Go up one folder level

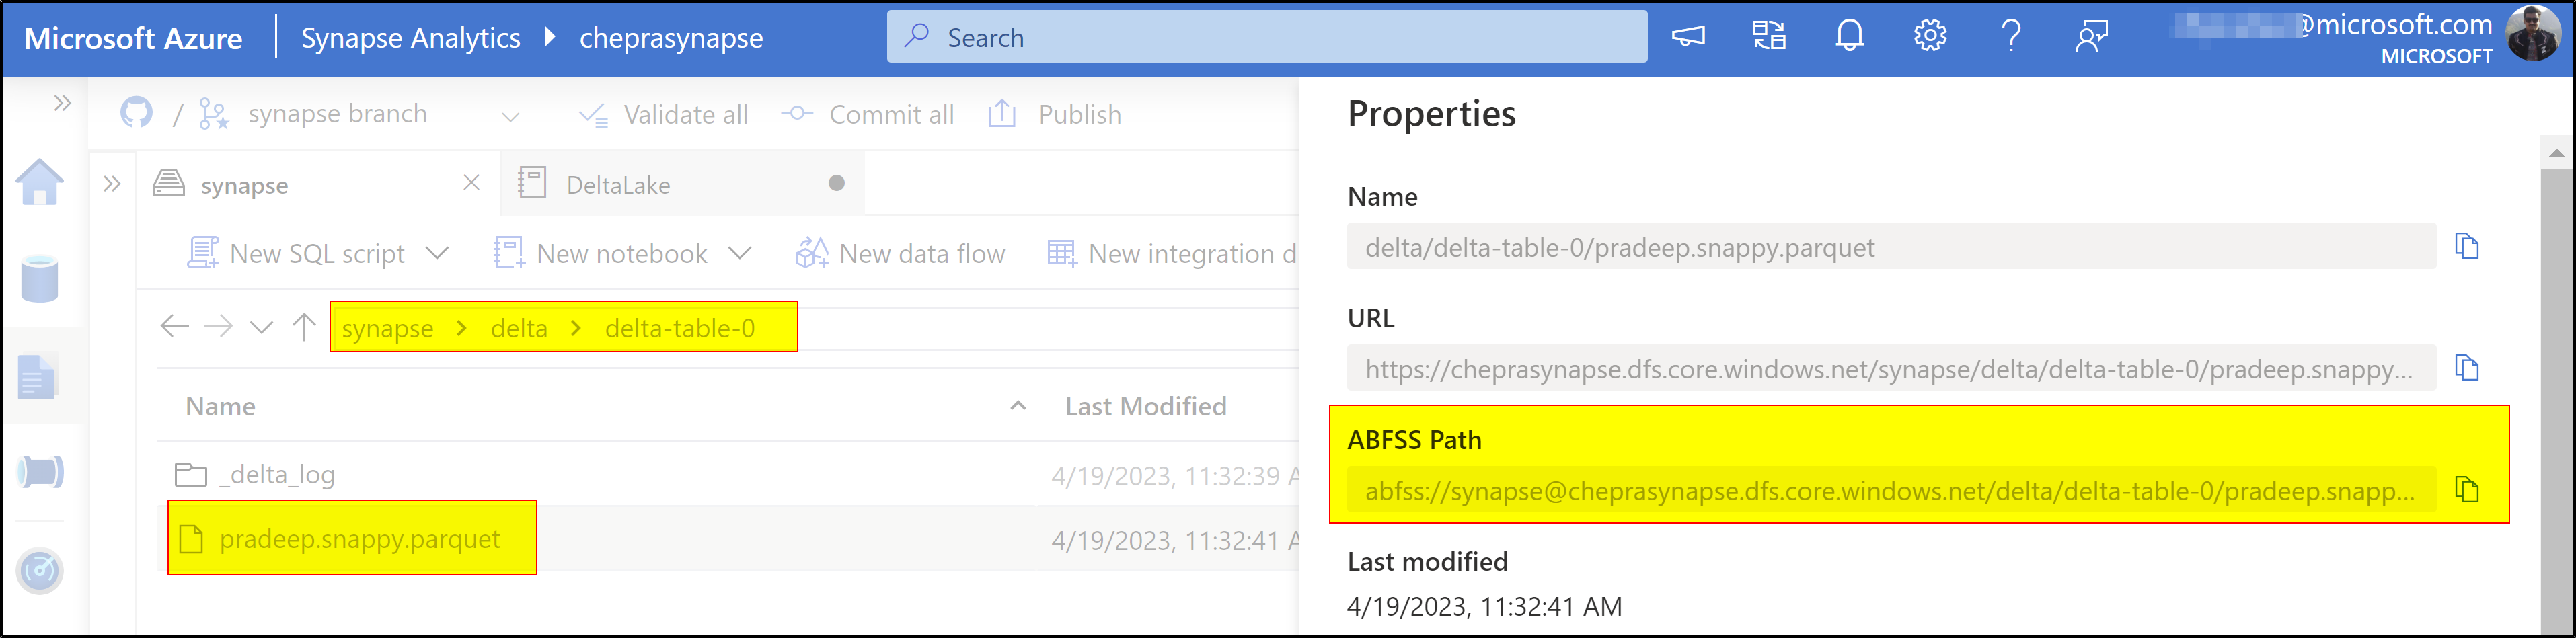tap(304, 327)
